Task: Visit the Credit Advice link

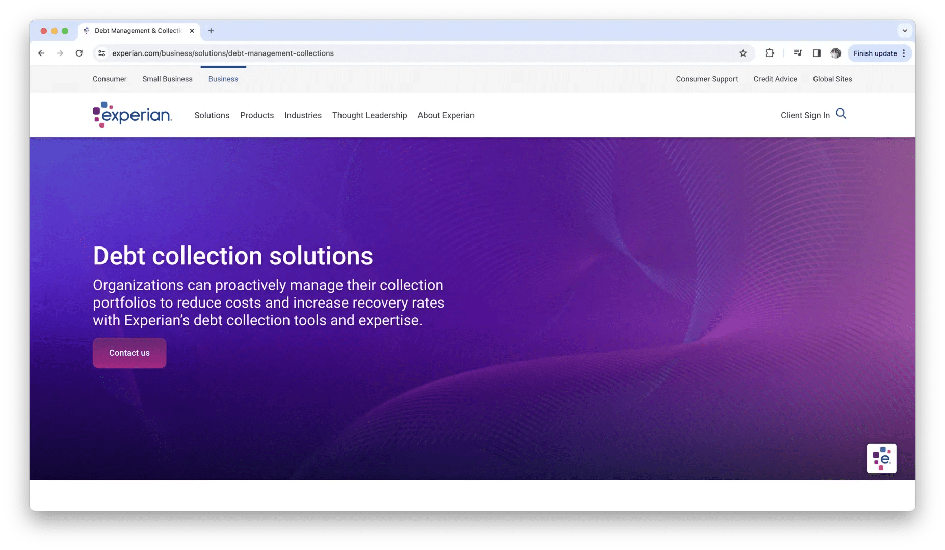Action: click(775, 79)
